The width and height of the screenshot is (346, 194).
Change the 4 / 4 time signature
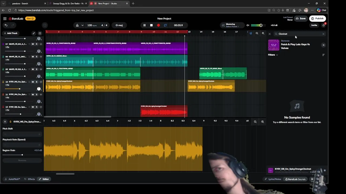click(104, 25)
